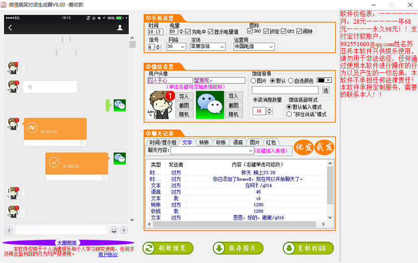418x263 pixels.
Task: Open the 网络 3G dropdown
Action: tap(176, 47)
